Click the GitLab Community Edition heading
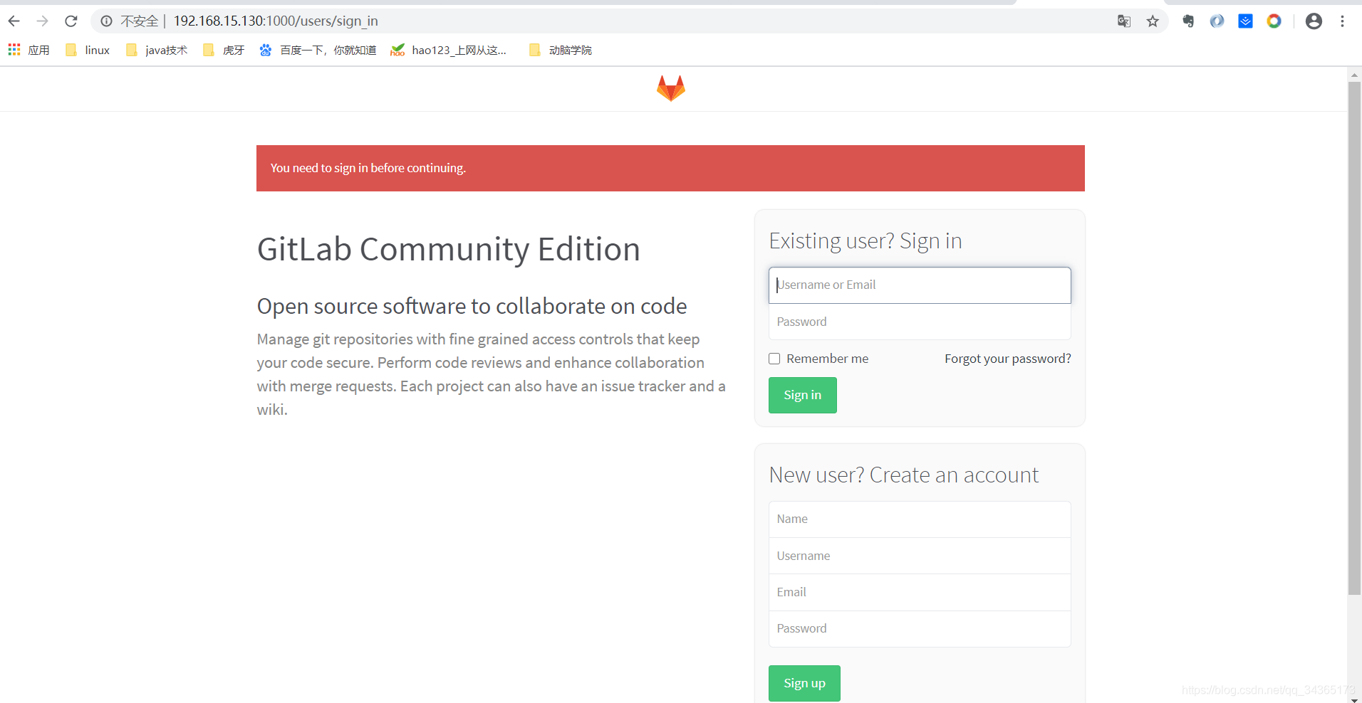Image resolution: width=1362 pixels, height=703 pixels. click(448, 249)
